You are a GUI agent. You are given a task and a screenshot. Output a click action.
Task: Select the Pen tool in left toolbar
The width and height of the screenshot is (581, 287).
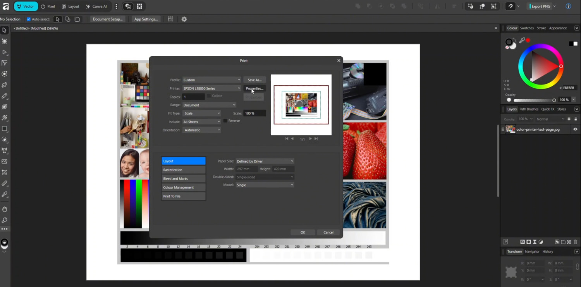tap(5, 85)
